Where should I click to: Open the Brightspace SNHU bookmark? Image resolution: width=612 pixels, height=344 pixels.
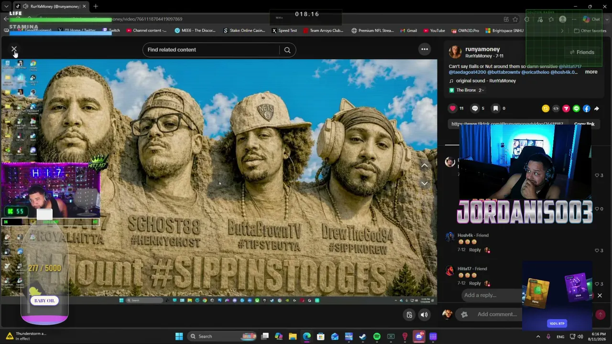[504, 31]
